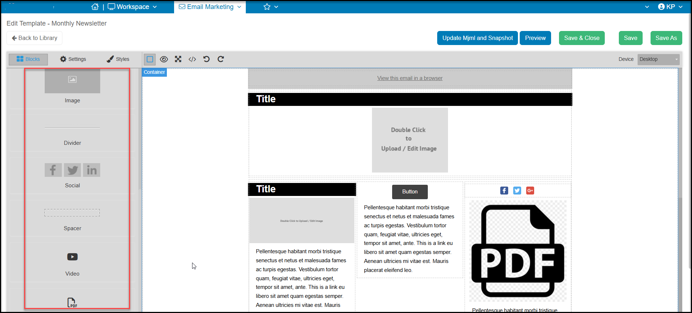The image size is (692, 313).
Task: Switch to fullscreen mode
Action: coord(178,59)
